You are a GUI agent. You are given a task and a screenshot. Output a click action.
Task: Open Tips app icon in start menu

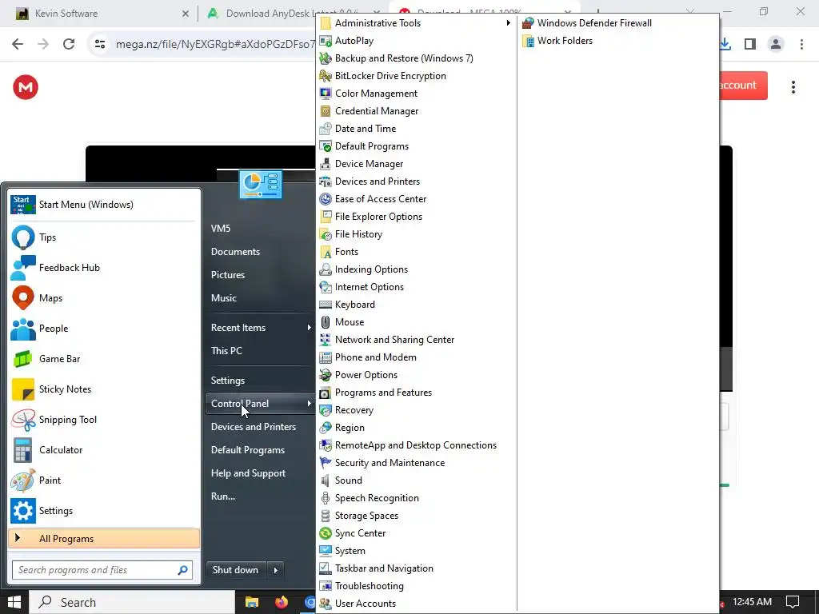click(23, 237)
